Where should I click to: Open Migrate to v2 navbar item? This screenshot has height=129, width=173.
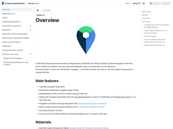(33, 4)
